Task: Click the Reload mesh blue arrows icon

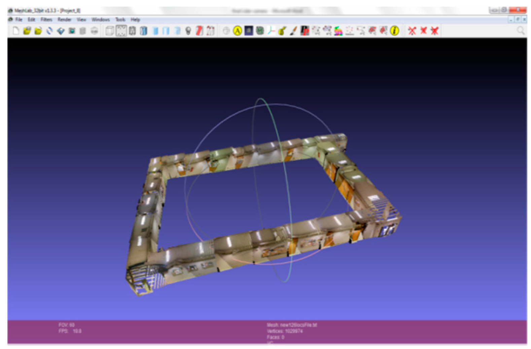Action: tap(49, 31)
